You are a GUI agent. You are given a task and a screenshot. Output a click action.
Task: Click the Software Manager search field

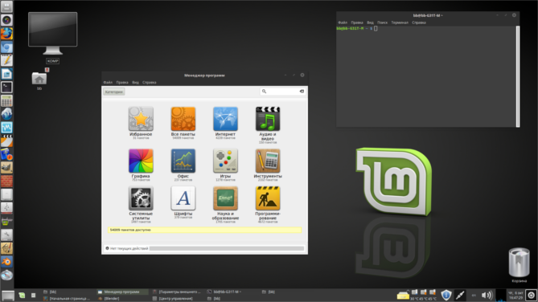[282, 92]
